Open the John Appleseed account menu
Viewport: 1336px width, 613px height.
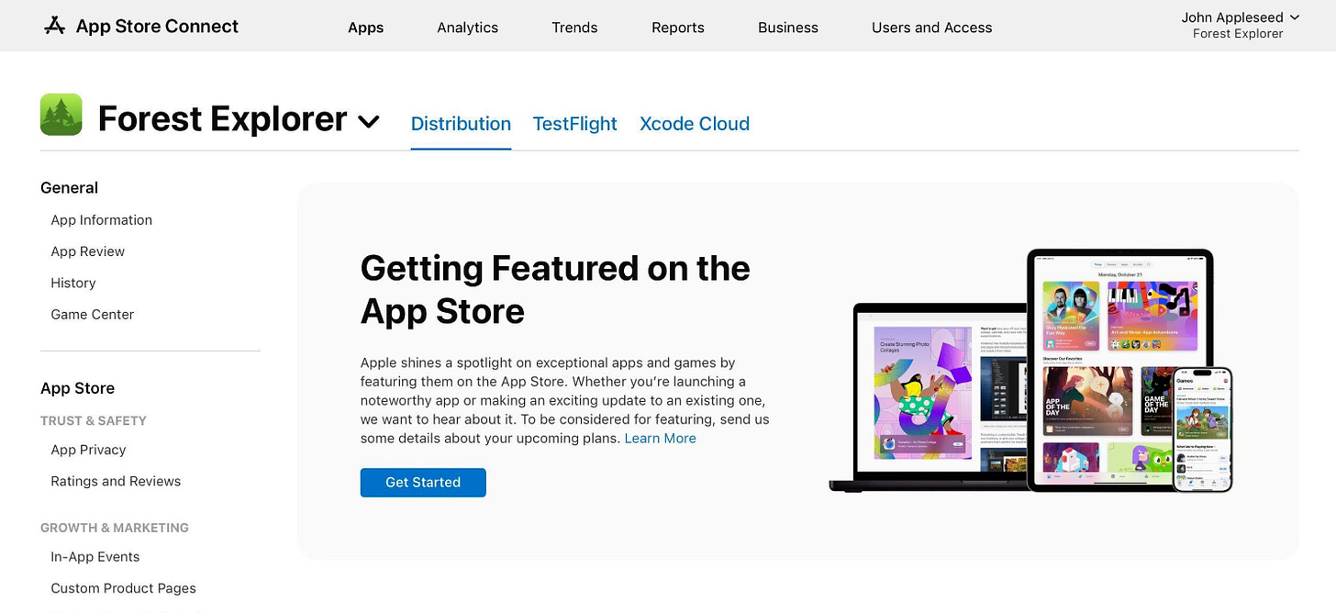click(1239, 17)
